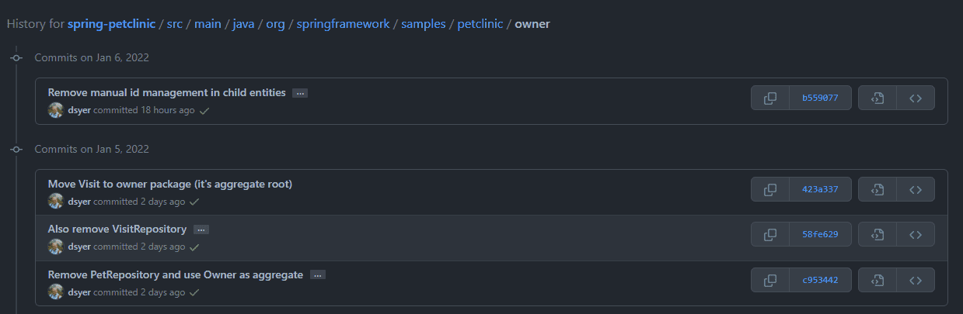Open dsyer avatar on Also remove VisitRepository
Viewport: 963px width, 314px height.
pyautogui.click(x=56, y=247)
